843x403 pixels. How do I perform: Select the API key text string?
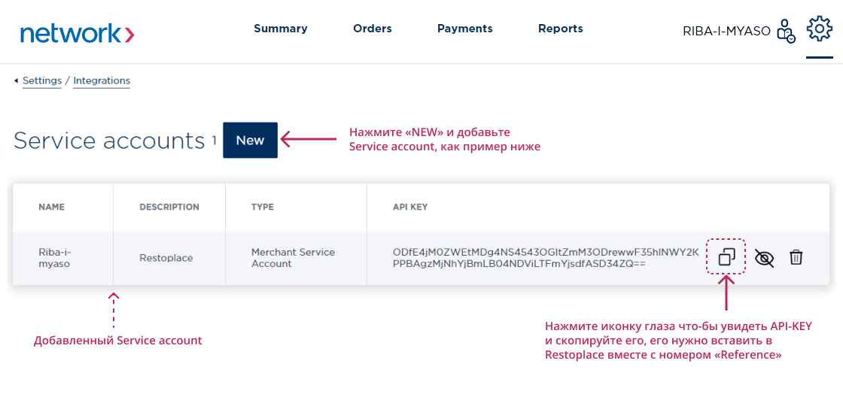(x=545, y=258)
